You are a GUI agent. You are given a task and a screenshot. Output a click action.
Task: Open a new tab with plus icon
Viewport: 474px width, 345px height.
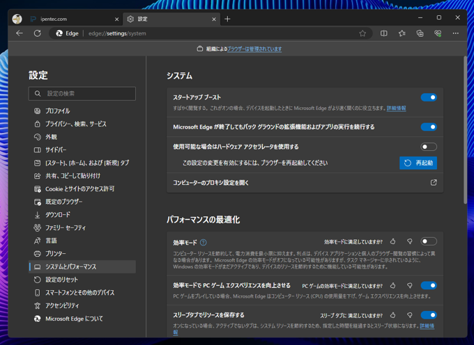[227, 19]
